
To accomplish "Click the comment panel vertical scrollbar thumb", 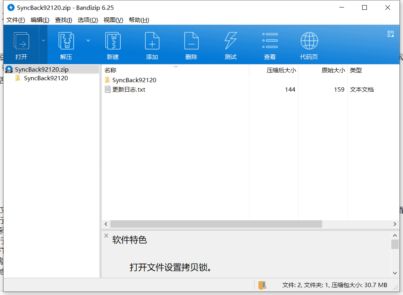I will click(x=395, y=244).
